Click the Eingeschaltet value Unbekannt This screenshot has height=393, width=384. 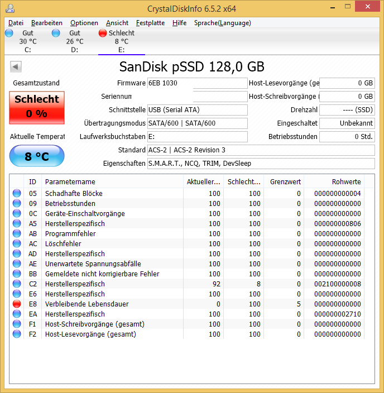(x=347, y=123)
